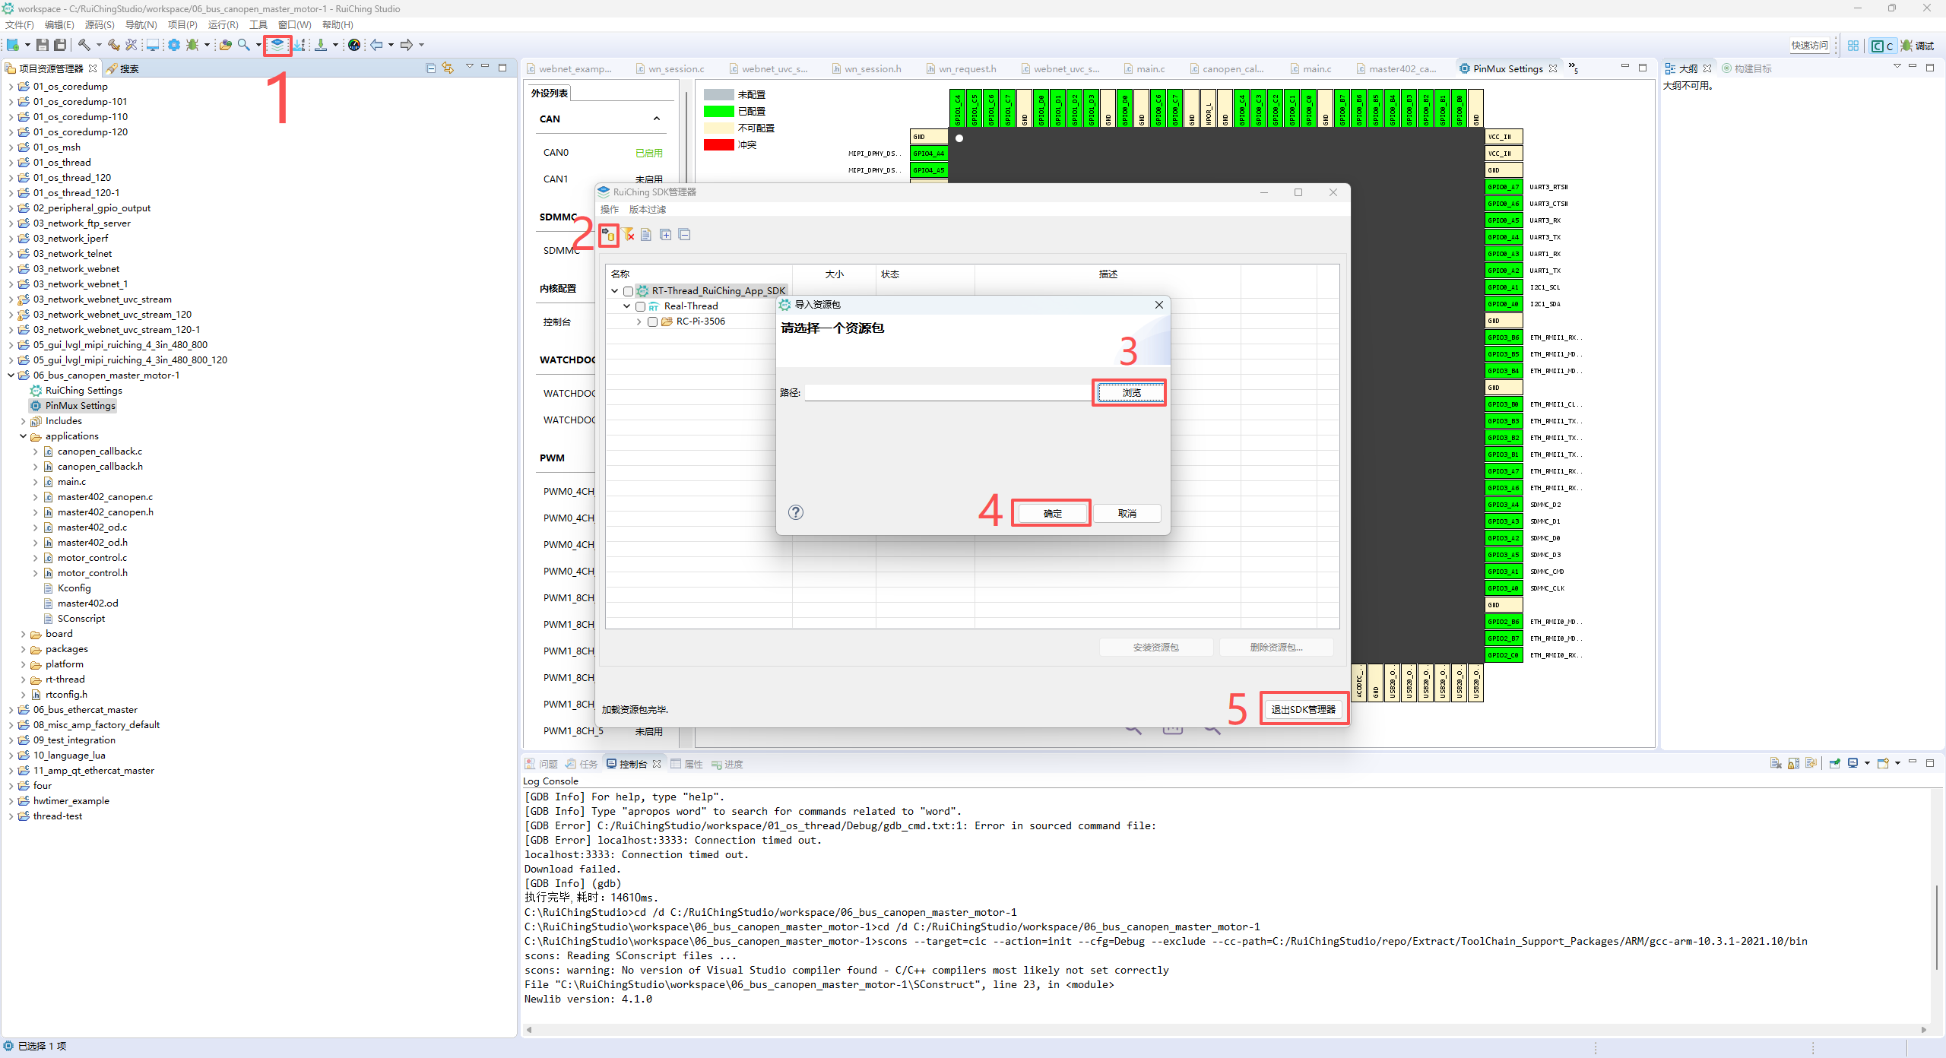Click the import resource package icon
Image resolution: width=1946 pixels, height=1058 pixels.
click(608, 235)
